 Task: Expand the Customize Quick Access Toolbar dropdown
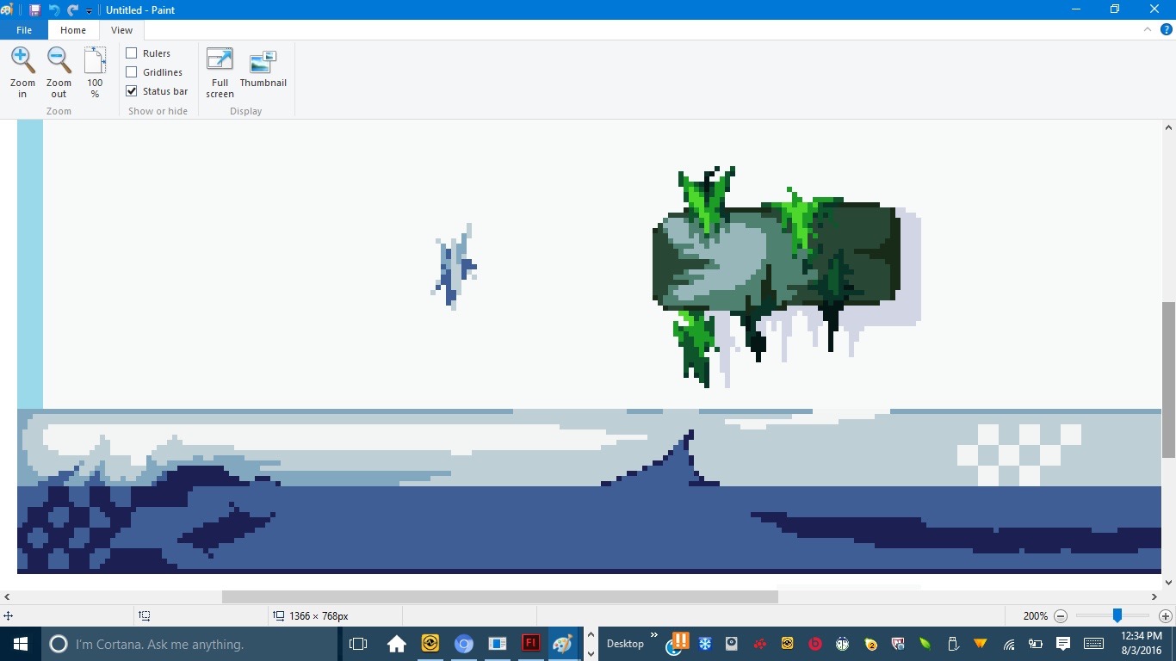(89, 11)
